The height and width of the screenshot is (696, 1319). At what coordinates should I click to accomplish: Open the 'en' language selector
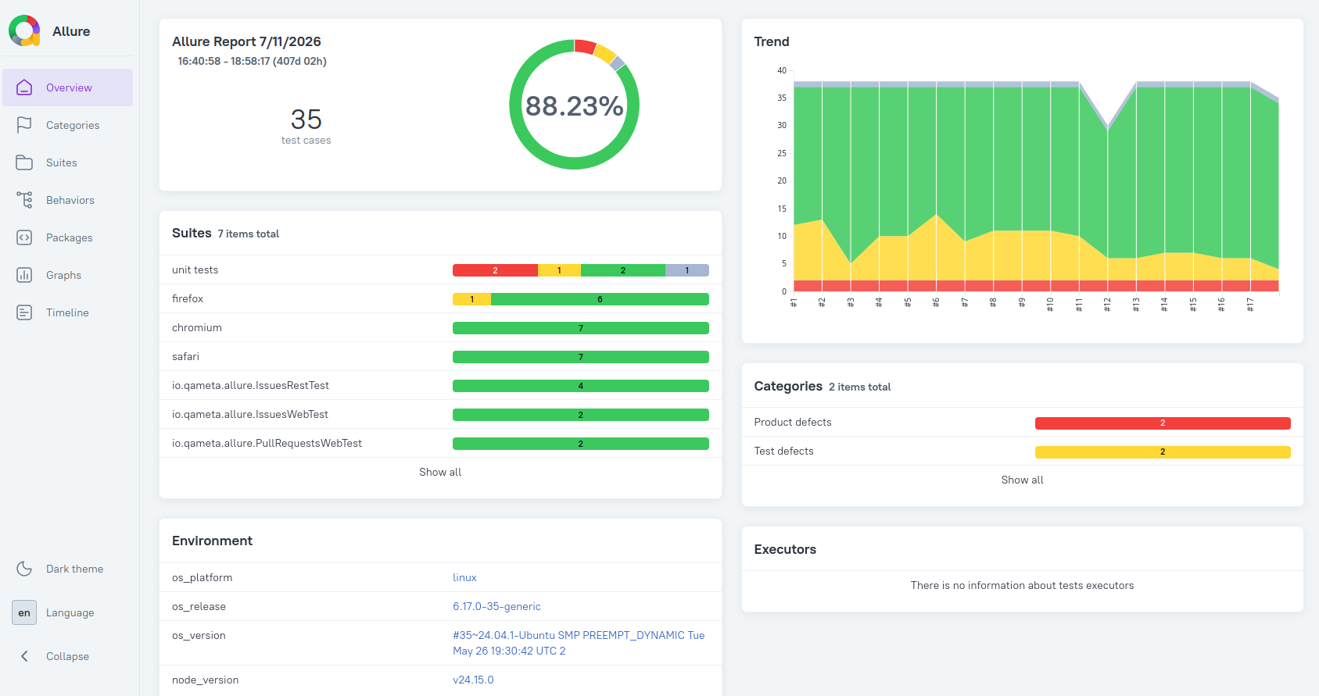pyautogui.click(x=24, y=612)
